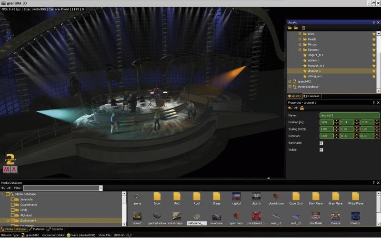381x238 pixels.
Task: Expand the grandMA2 tree node
Action: [x=290, y=81]
